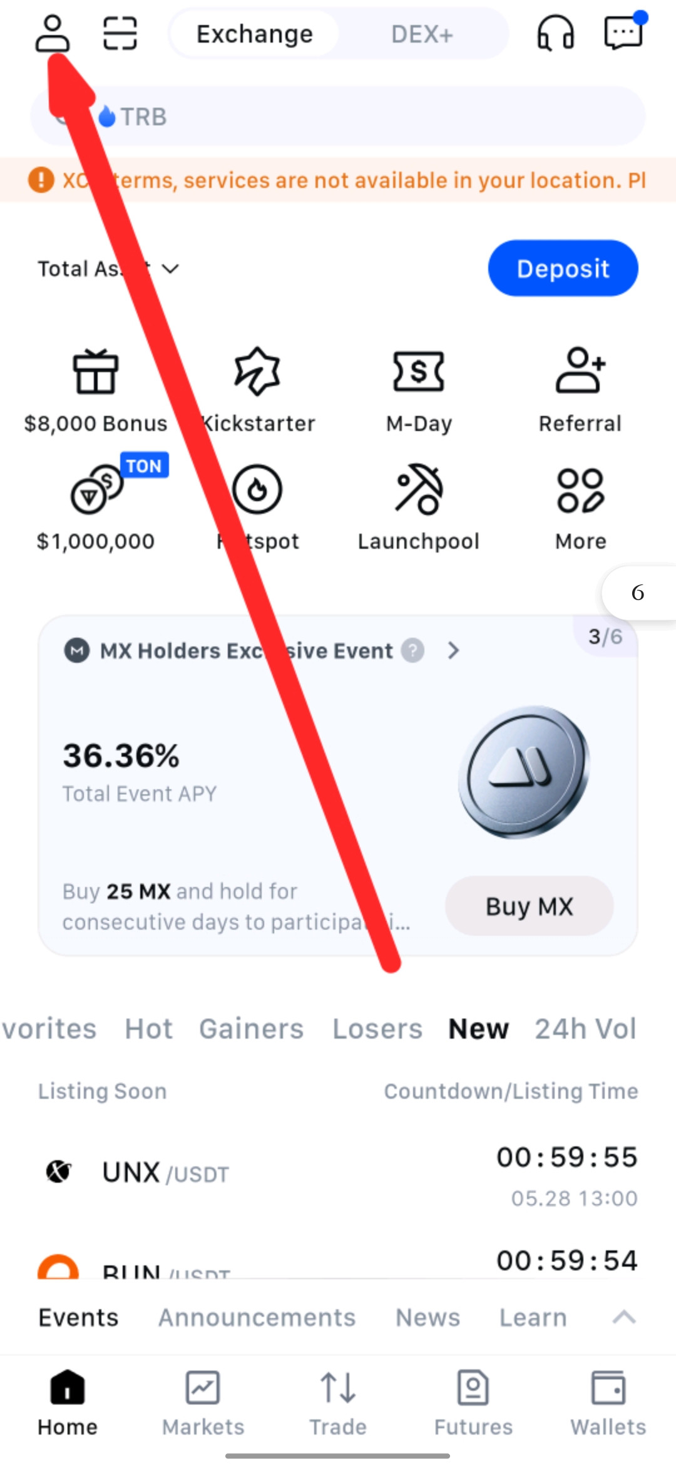The image size is (676, 1469).
Task: Open the messages chat icon
Action: pyautogui.click(x=623, y=31)
